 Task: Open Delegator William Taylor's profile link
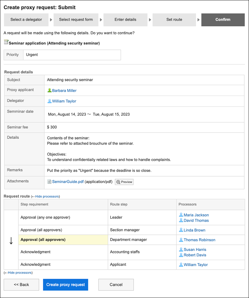tap(64, 101)
